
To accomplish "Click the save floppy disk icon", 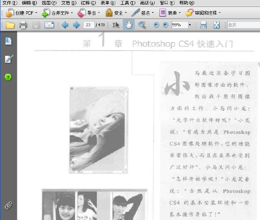I will (x=36, y=25).
